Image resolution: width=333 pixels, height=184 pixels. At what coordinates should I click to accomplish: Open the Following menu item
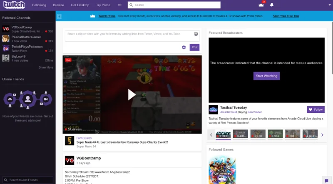[39, 5]
